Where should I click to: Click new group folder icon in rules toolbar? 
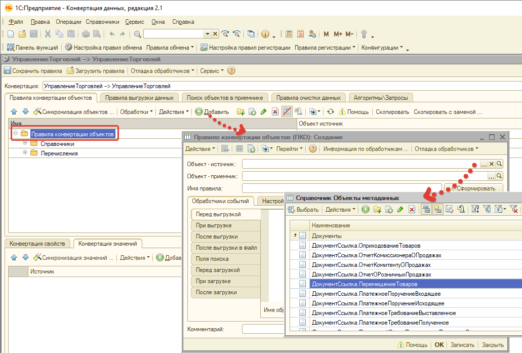point(240,112)
